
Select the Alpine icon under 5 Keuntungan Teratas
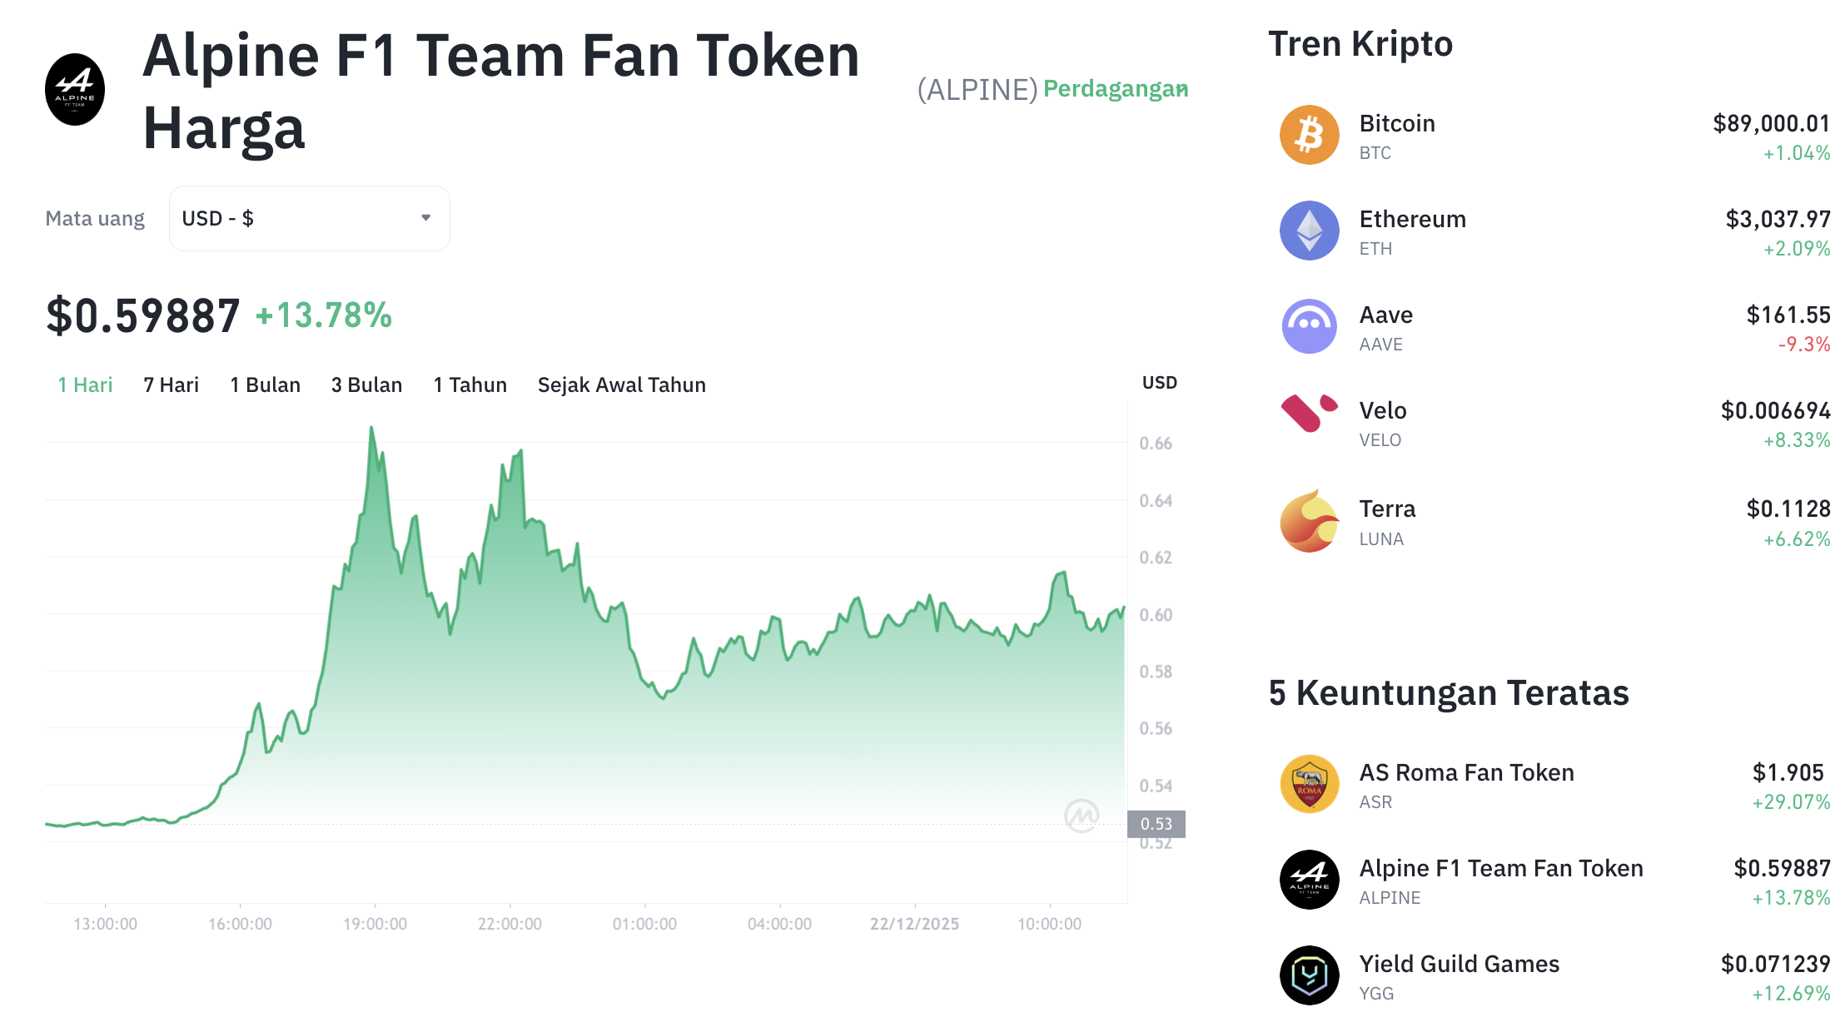pyautogui.click(x=1309, y=880)
